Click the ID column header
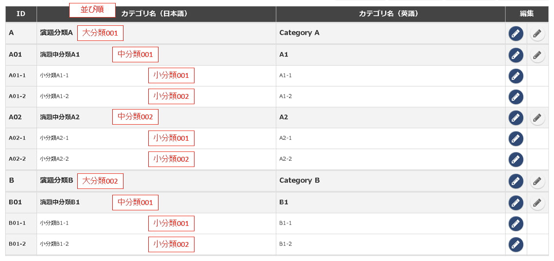Screen dimensions: 554x261 point(21,14)
